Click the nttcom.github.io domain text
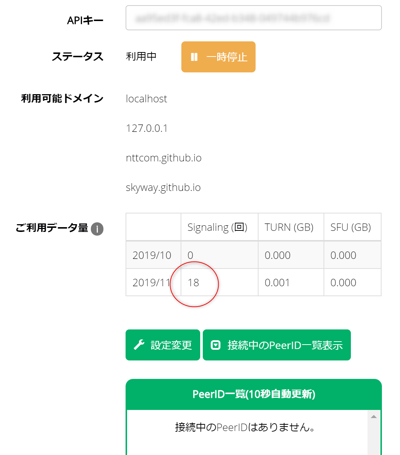 164,158
